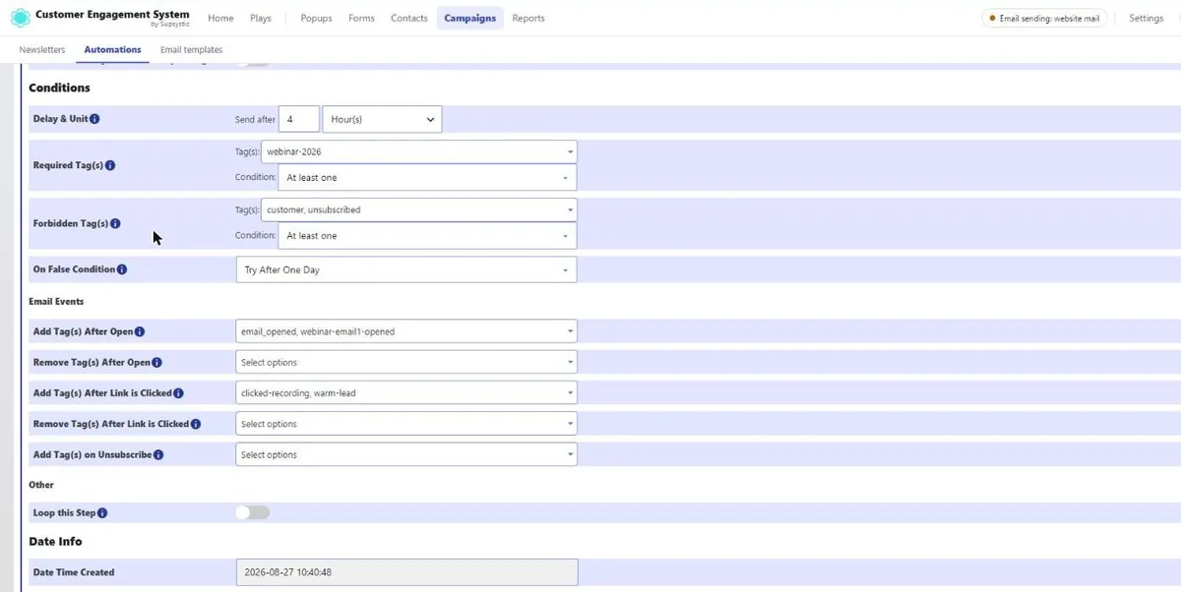Open the Forms section
The height and width of the screenshot is (592, 1181).
click(361, 18)
